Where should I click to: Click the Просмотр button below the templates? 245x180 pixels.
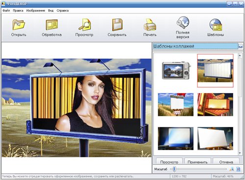pyautogui.click(x=169, y=161)
